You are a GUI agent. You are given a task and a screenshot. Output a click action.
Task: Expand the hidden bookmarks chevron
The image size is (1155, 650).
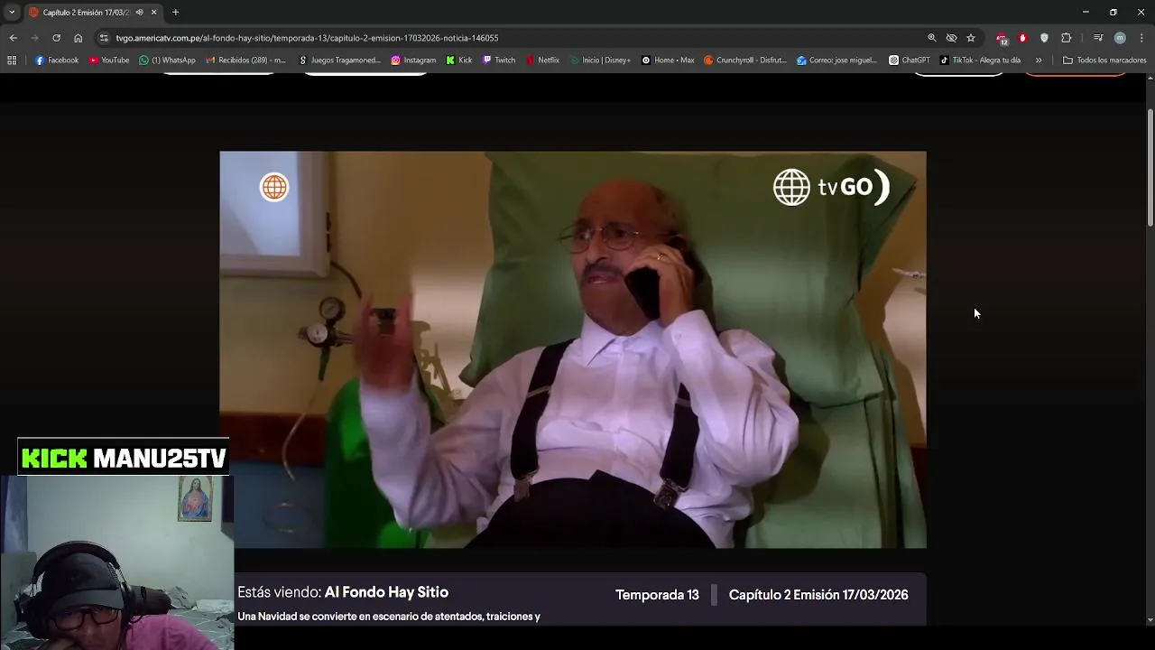[x=1039, y=60]
